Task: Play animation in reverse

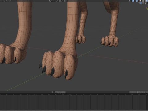Action: tap(60, 92)
